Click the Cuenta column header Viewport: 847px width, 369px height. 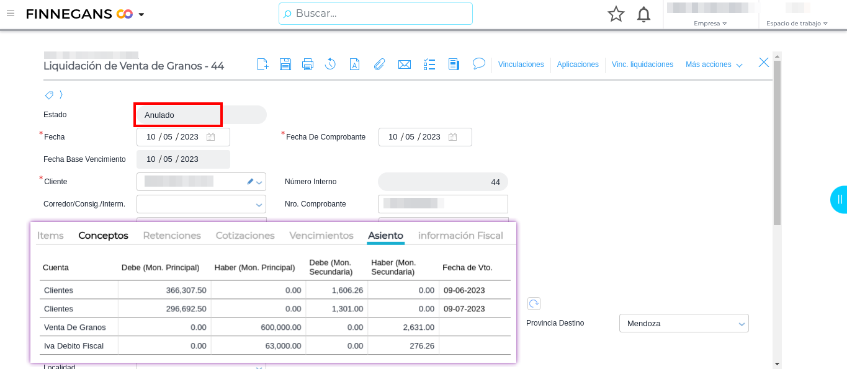pyautogui.click(x=56, y=268)
